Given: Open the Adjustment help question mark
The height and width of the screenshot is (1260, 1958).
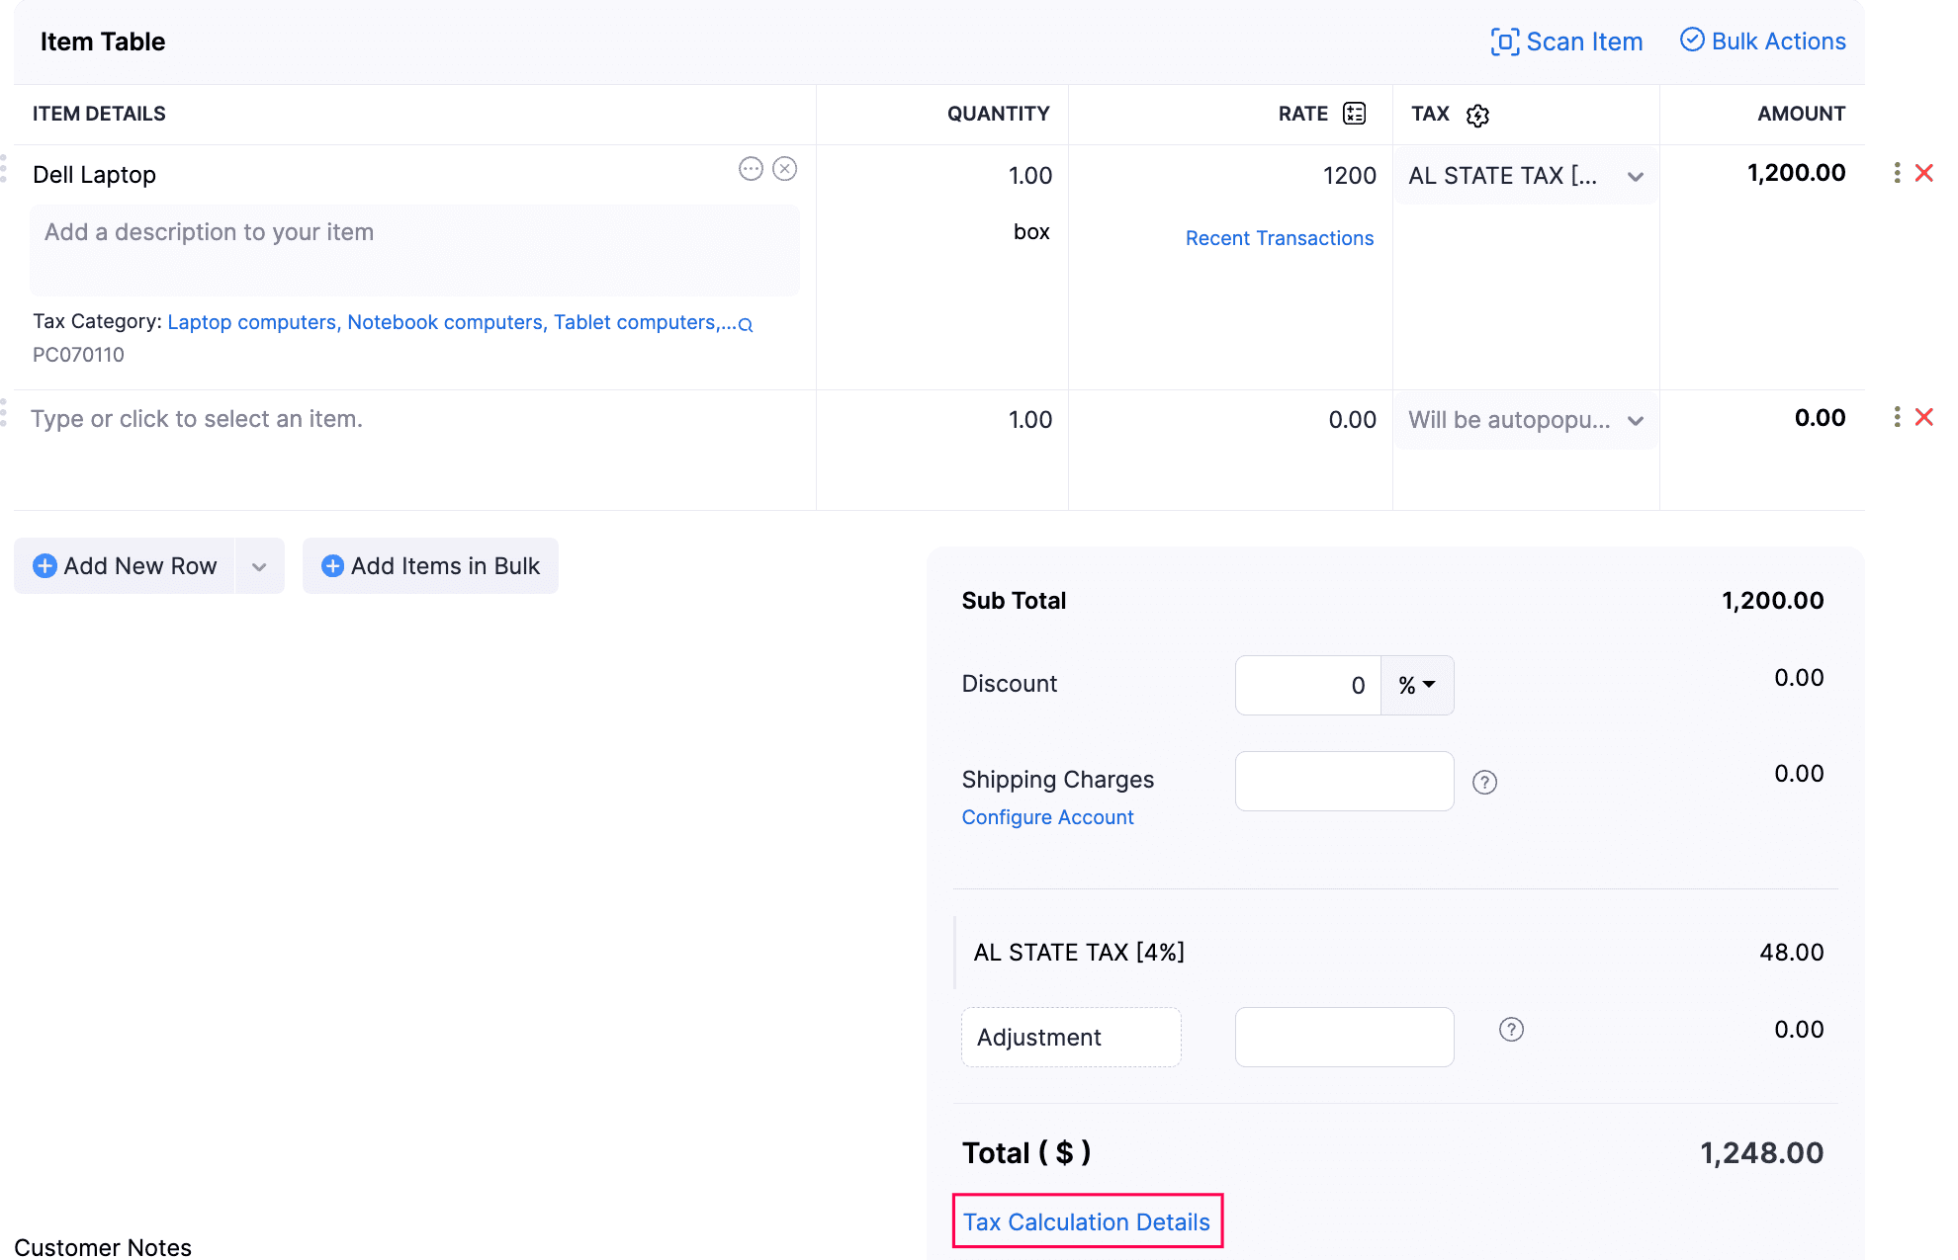Looking at the screenshot, I should click(x=1510, y=1029).
